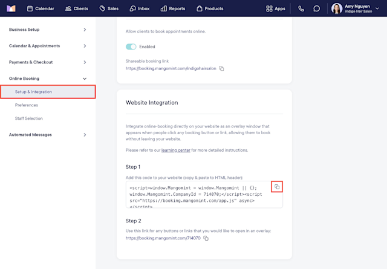
Task: Click the Shareable booking link label
Action: (x=147, y=61)
